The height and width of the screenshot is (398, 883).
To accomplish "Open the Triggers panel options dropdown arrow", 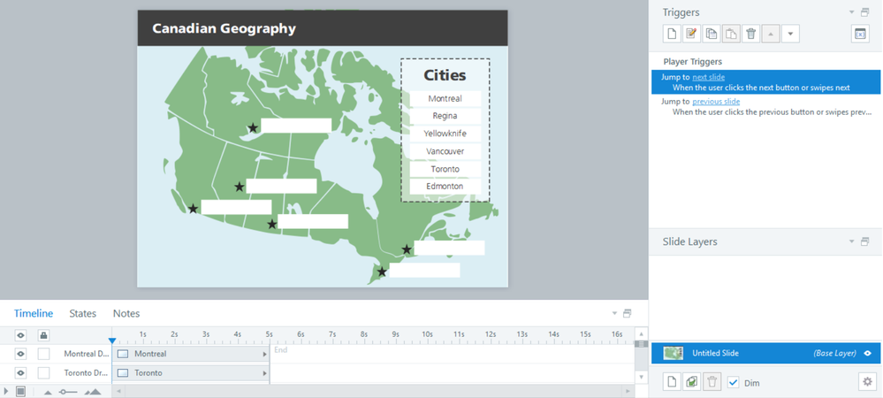I will [x=852, y=11].
